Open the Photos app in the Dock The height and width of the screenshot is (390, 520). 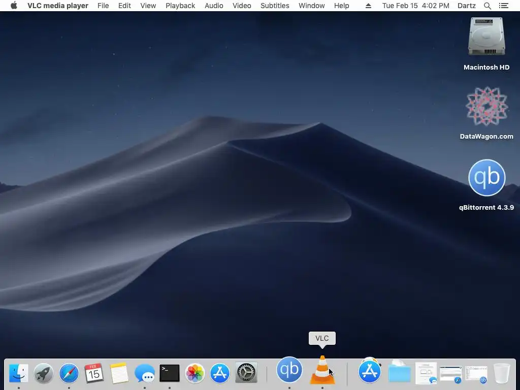194,373
